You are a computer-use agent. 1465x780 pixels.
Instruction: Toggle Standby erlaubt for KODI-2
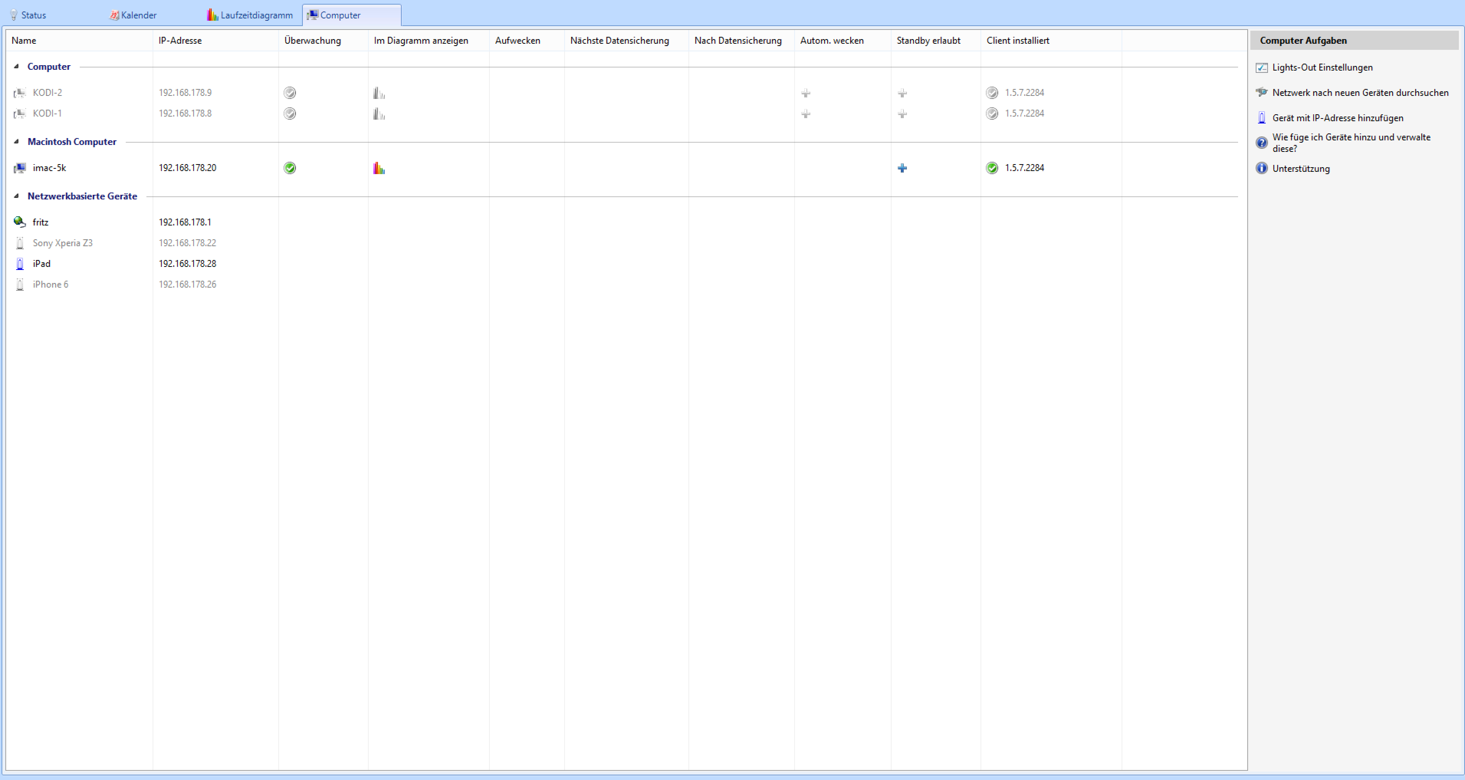pyautogui.click(x=903, y=93)
